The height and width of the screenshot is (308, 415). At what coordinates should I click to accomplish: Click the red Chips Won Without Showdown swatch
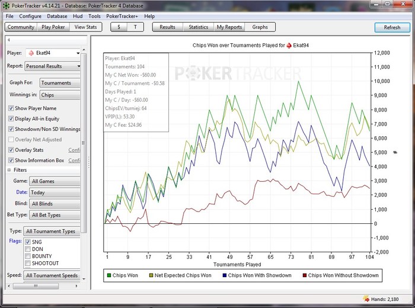click(305, 275)
